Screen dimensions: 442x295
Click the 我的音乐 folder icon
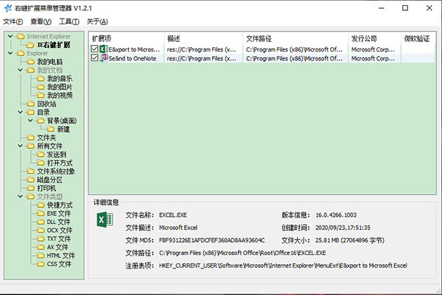[41, 78]
